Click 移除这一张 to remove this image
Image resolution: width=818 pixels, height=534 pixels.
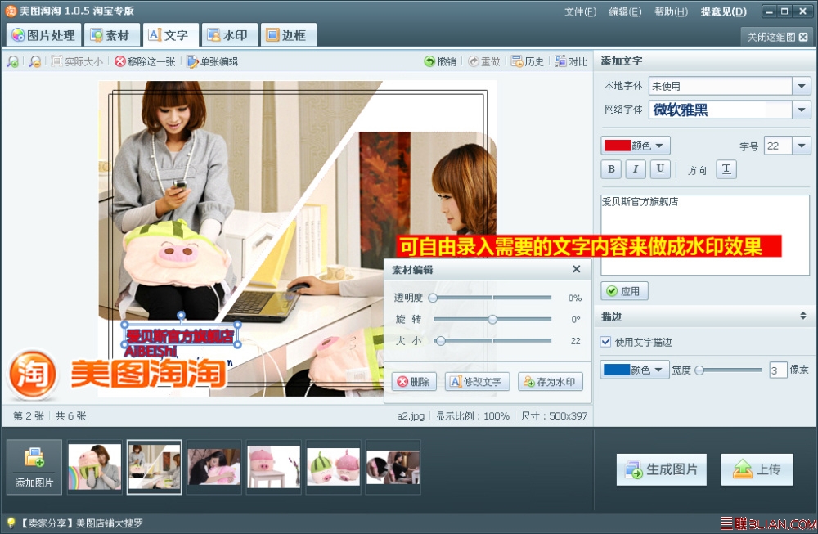coord(145,61)
